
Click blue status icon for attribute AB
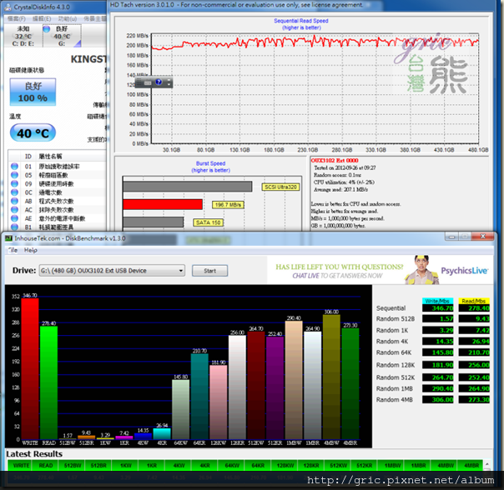point(14,201)
